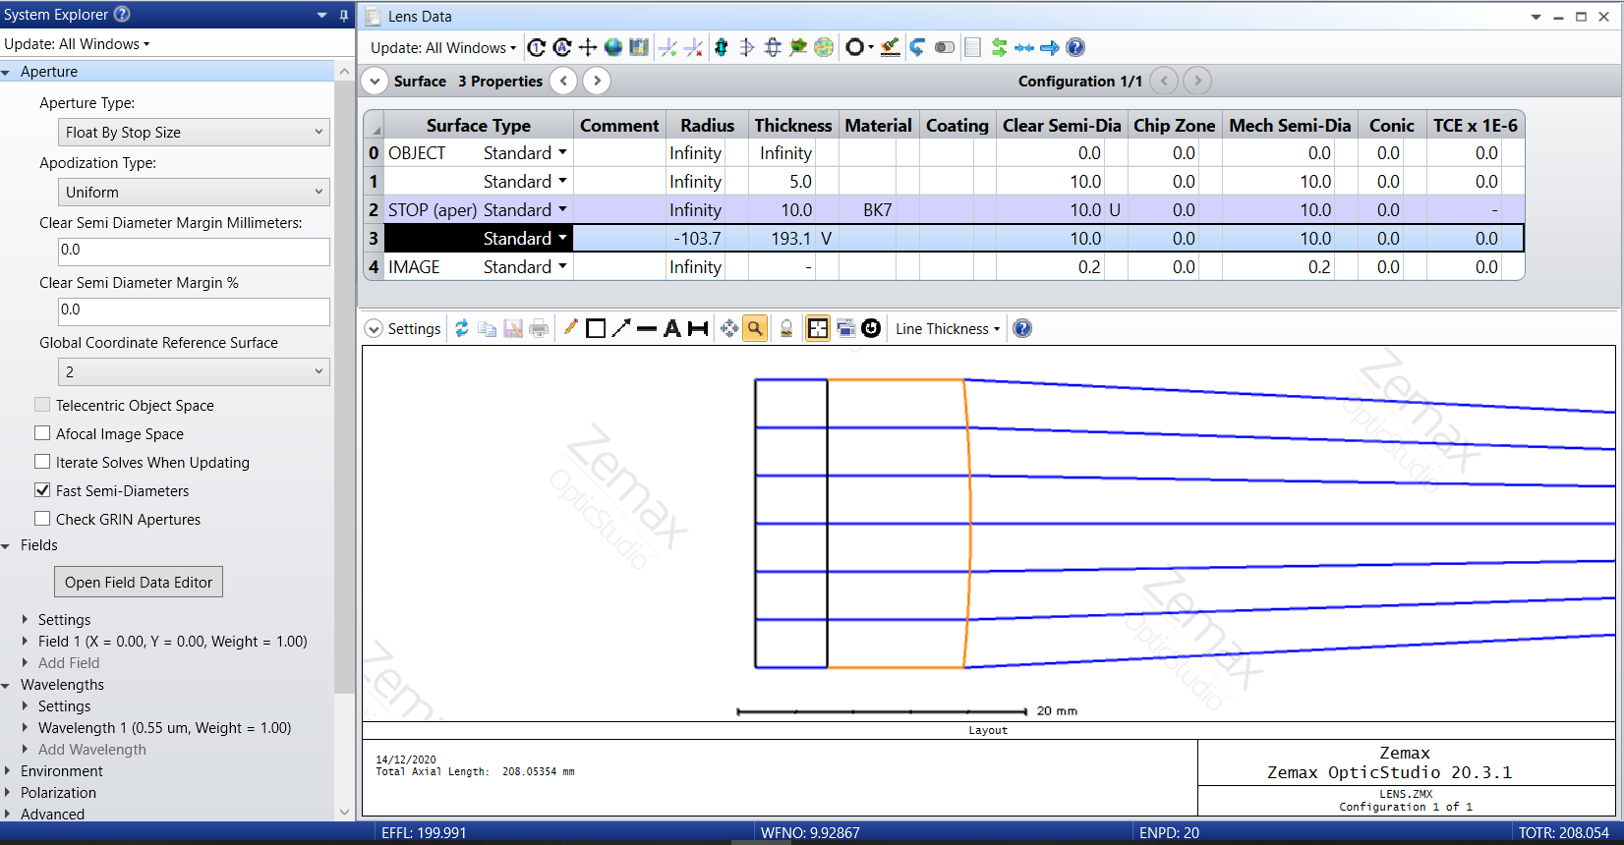
Task: Select the arrow annotation tool
Action: [x=620, y=329]
